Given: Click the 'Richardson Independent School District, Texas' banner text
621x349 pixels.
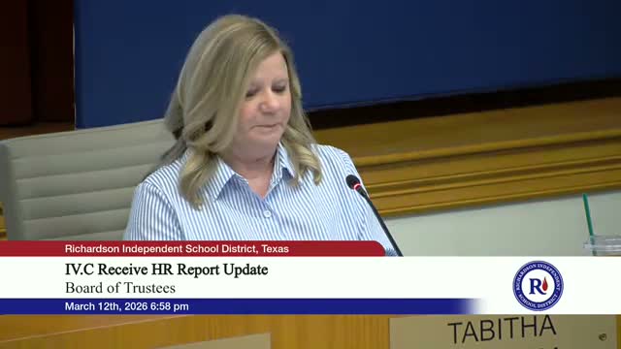Looking at the screenshot, I should click(177, 249).
